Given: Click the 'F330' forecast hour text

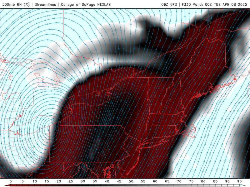Looking at the screenshot, I should click(x=186, y=4).
